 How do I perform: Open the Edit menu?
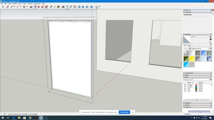coord(5,4)
